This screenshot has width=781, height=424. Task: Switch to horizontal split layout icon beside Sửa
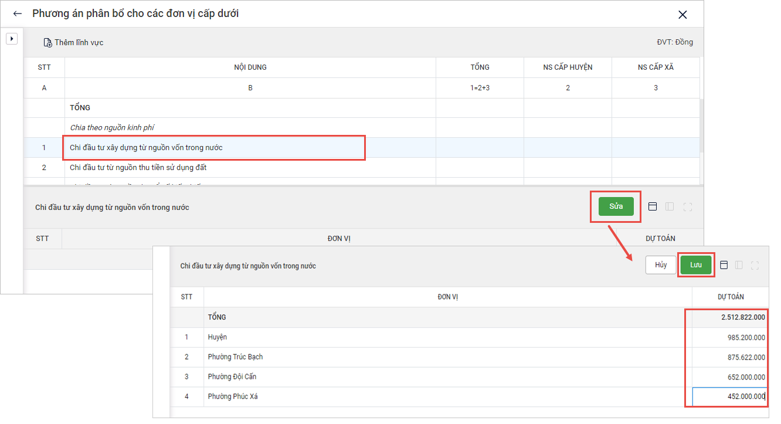pos(653,206)
